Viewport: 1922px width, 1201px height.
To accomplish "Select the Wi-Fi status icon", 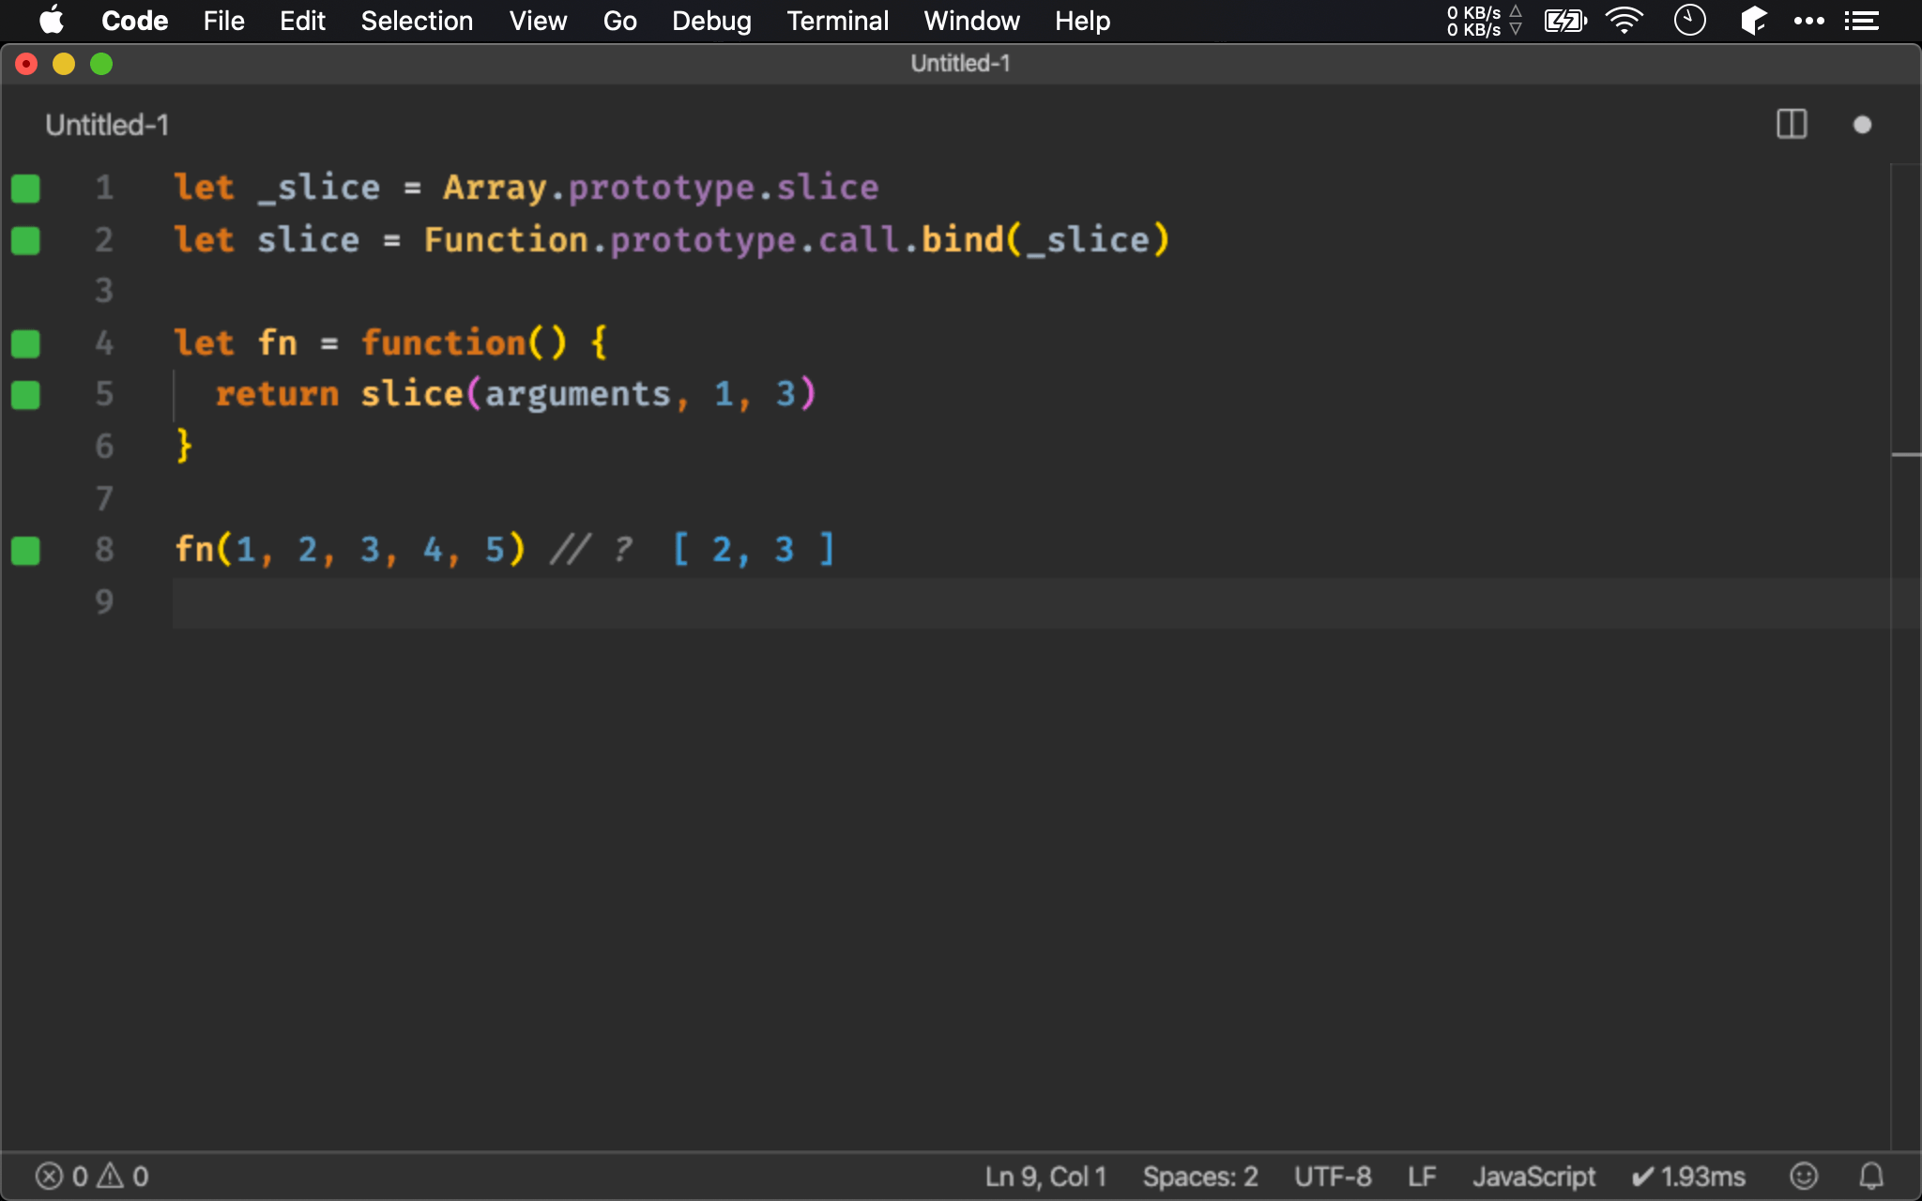I will [1624, 21].
